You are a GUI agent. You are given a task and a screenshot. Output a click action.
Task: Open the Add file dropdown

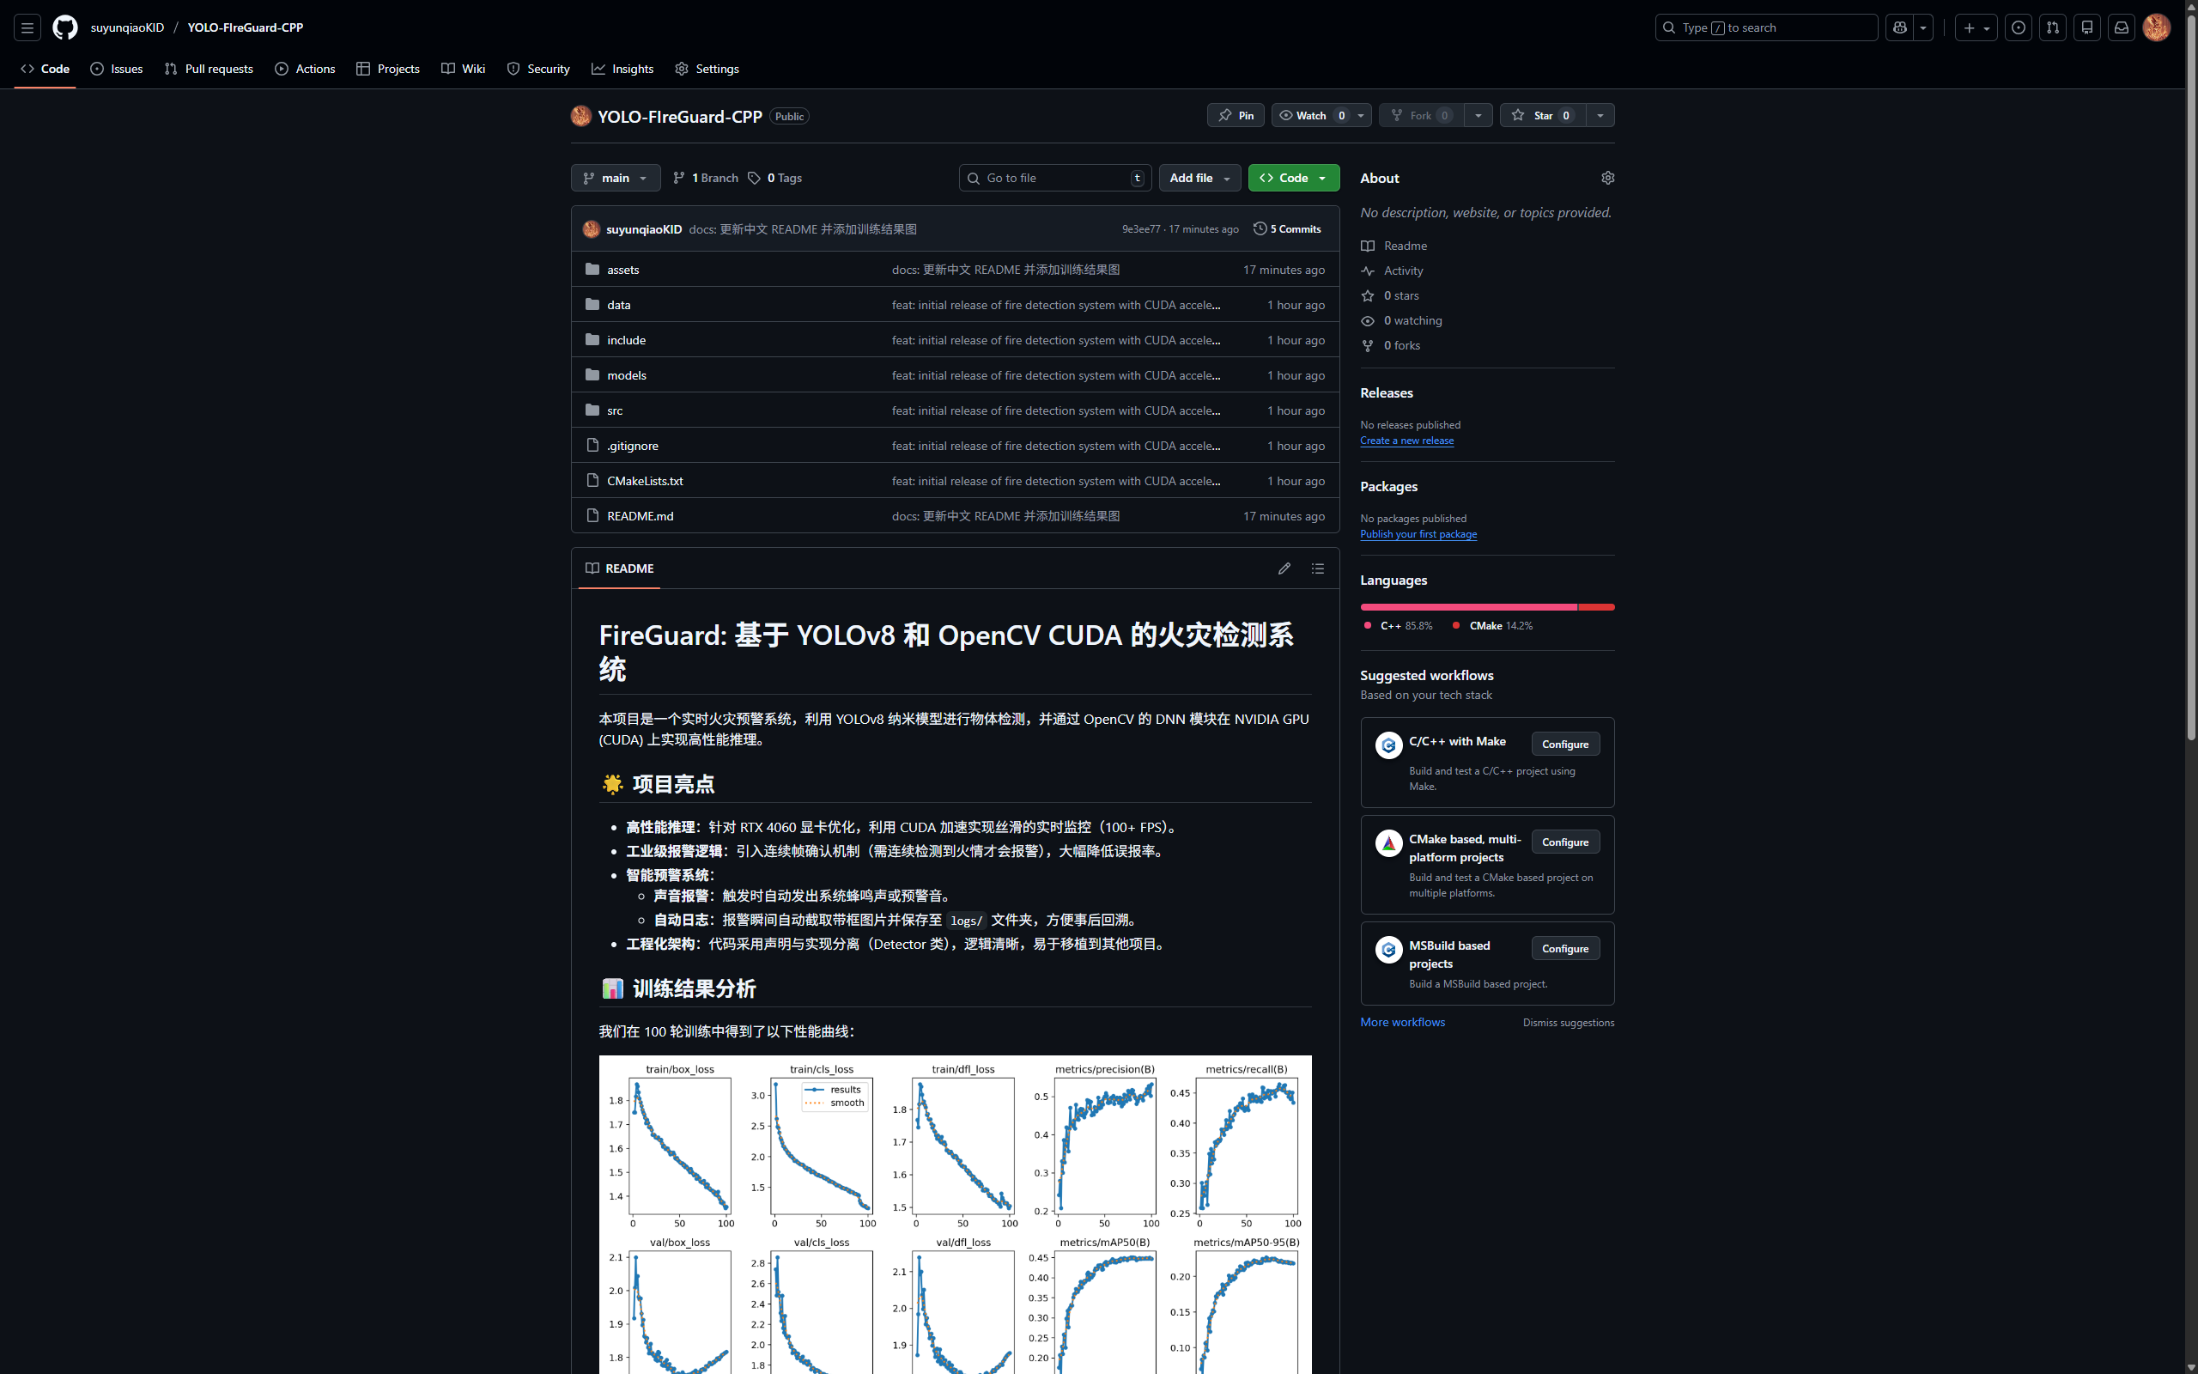click(x=1199, y=177)
